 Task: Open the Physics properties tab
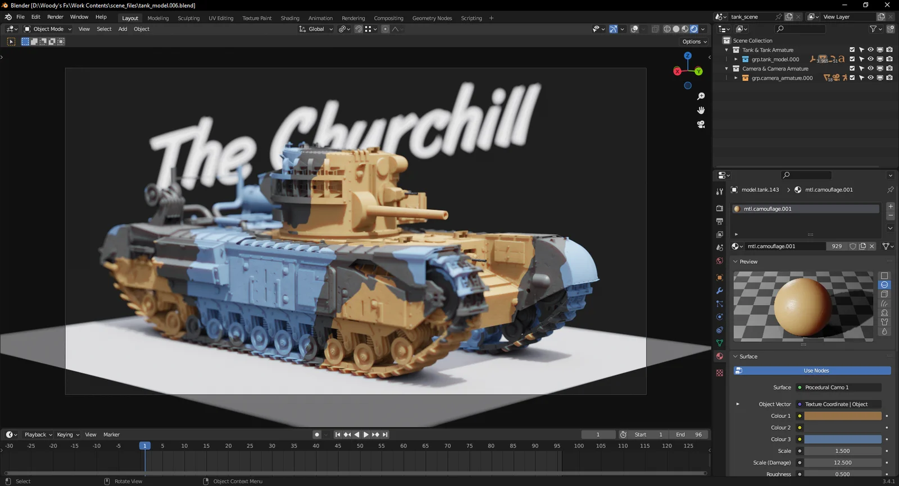click(x=719, y=317)
